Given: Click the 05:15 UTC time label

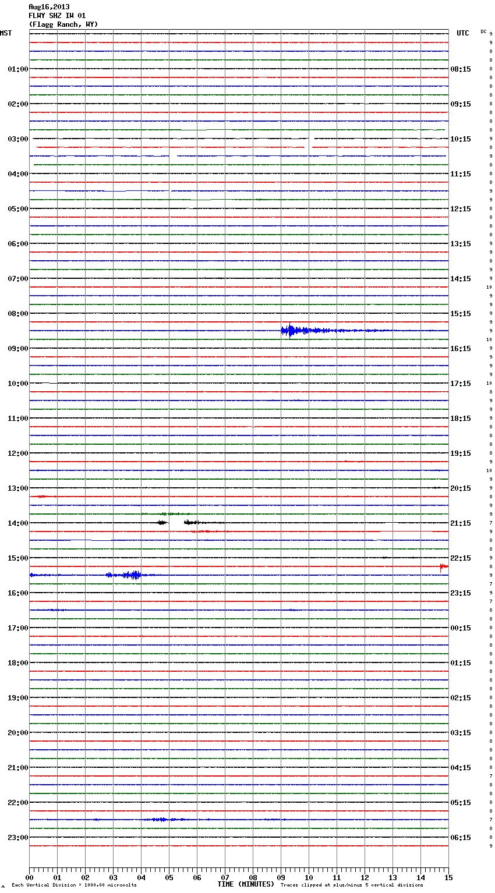Looking at the screenshot, I should point(461,803).
